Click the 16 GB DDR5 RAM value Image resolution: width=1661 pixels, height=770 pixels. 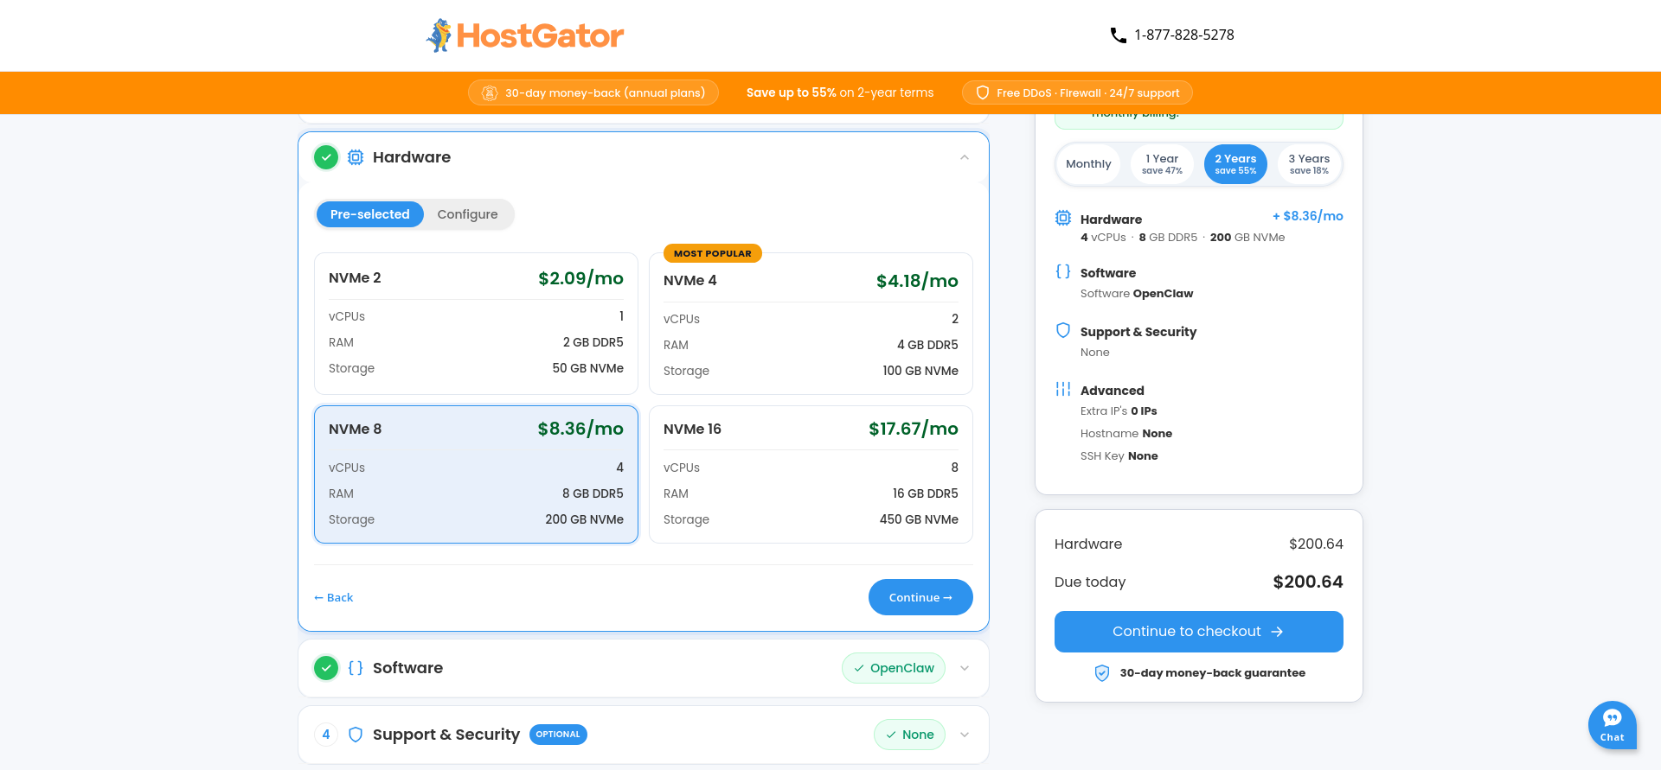[926, 493]
